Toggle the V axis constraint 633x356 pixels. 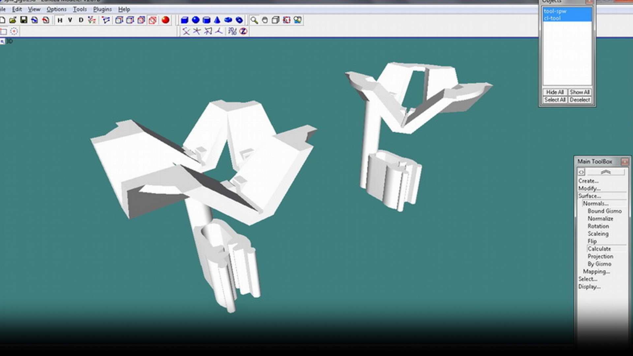click(70, 20)
